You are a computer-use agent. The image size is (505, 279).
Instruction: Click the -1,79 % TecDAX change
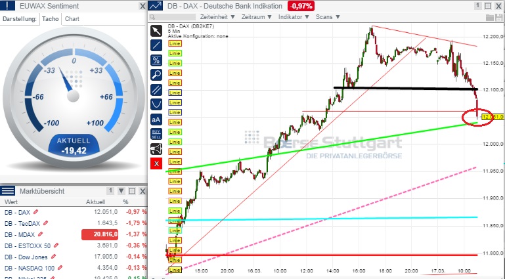[136, 223]
